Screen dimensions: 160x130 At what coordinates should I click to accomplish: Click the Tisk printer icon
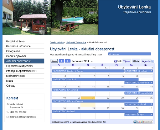[115, 61]
